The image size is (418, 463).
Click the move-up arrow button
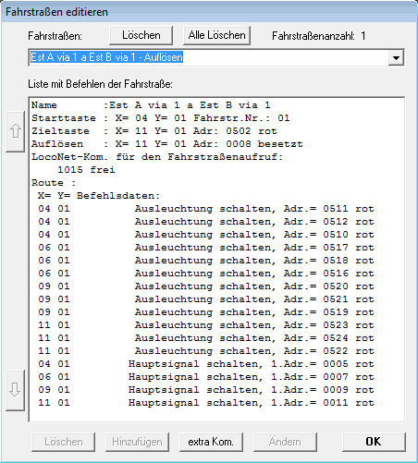pyautogui.click(x=15, y=131)
